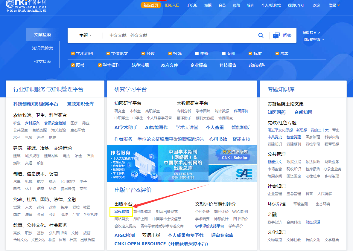
Task: Open the AI智能写作 link
Action: (156, 128)
